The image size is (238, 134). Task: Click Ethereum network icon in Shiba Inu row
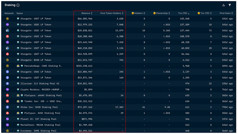(x=7, y=107)
